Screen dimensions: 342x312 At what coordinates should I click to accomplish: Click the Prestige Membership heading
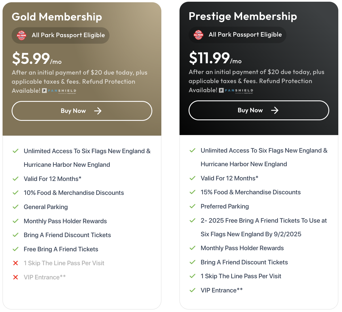(243, 16)
